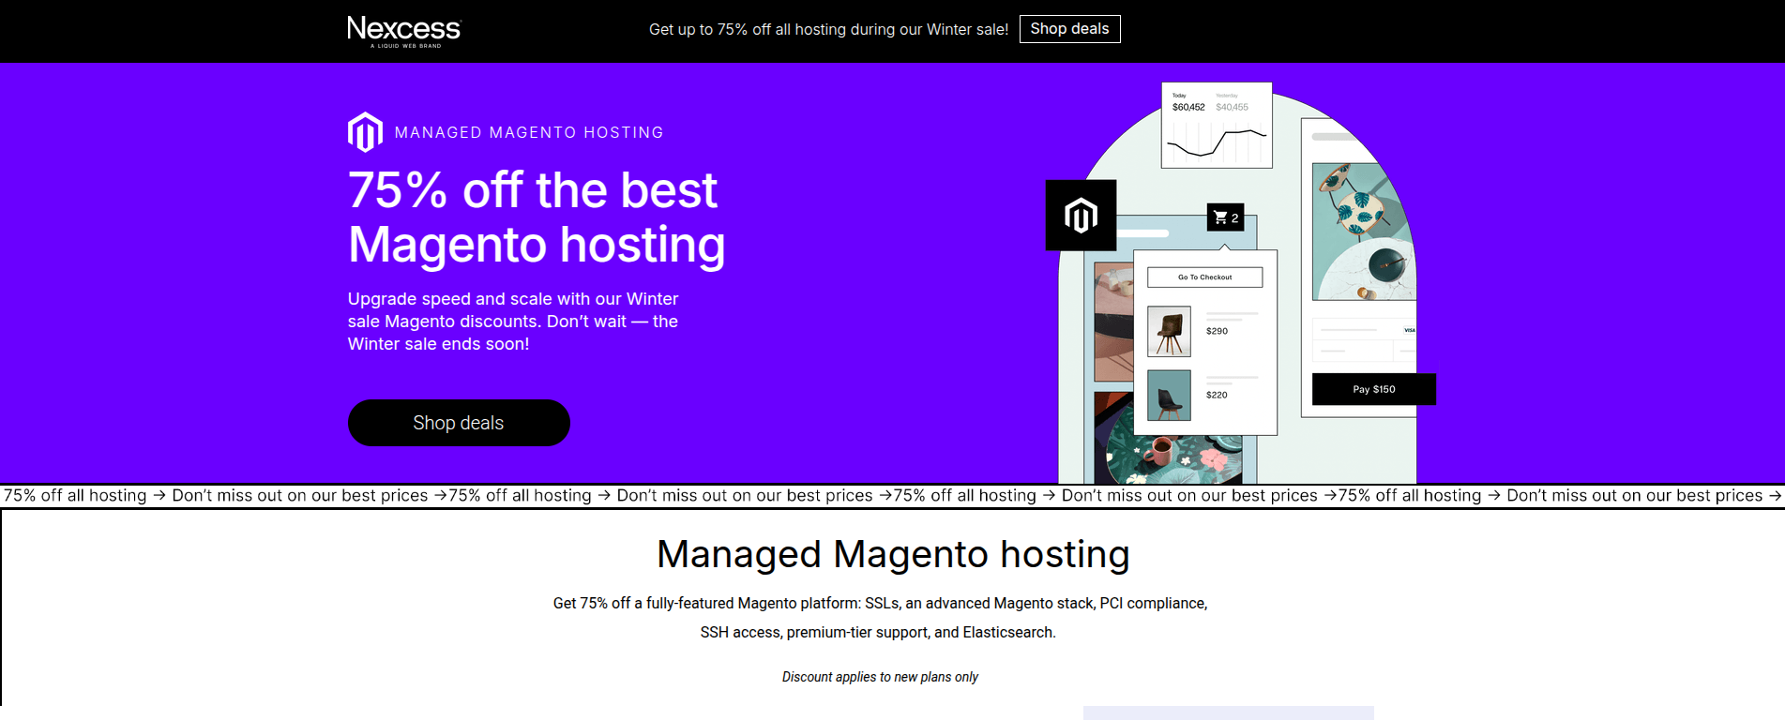Click the Magento logo beside Managed Magento Hosting
This screenshot has height=720, width=1785.
[365, 132]
